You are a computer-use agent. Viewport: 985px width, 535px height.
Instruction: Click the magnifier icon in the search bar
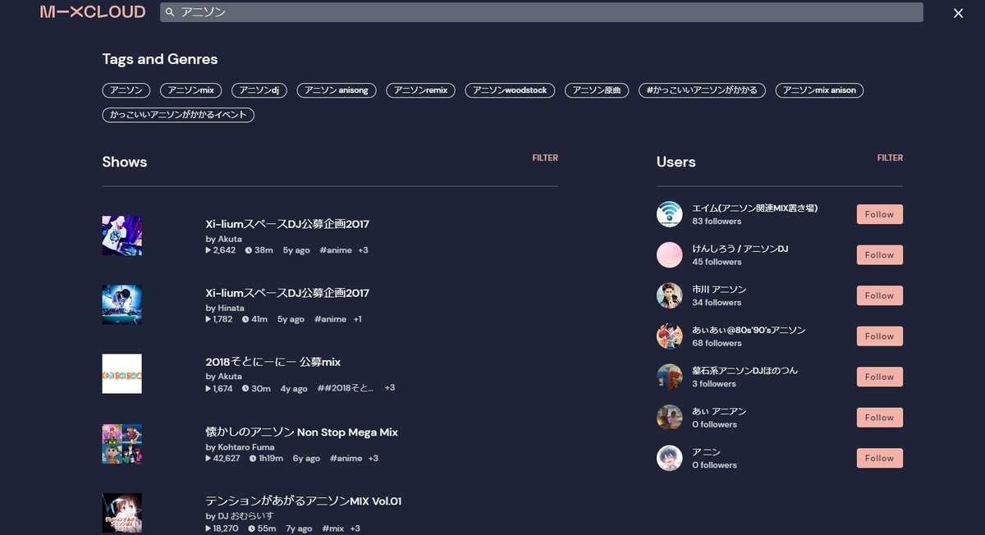point(169,12)
